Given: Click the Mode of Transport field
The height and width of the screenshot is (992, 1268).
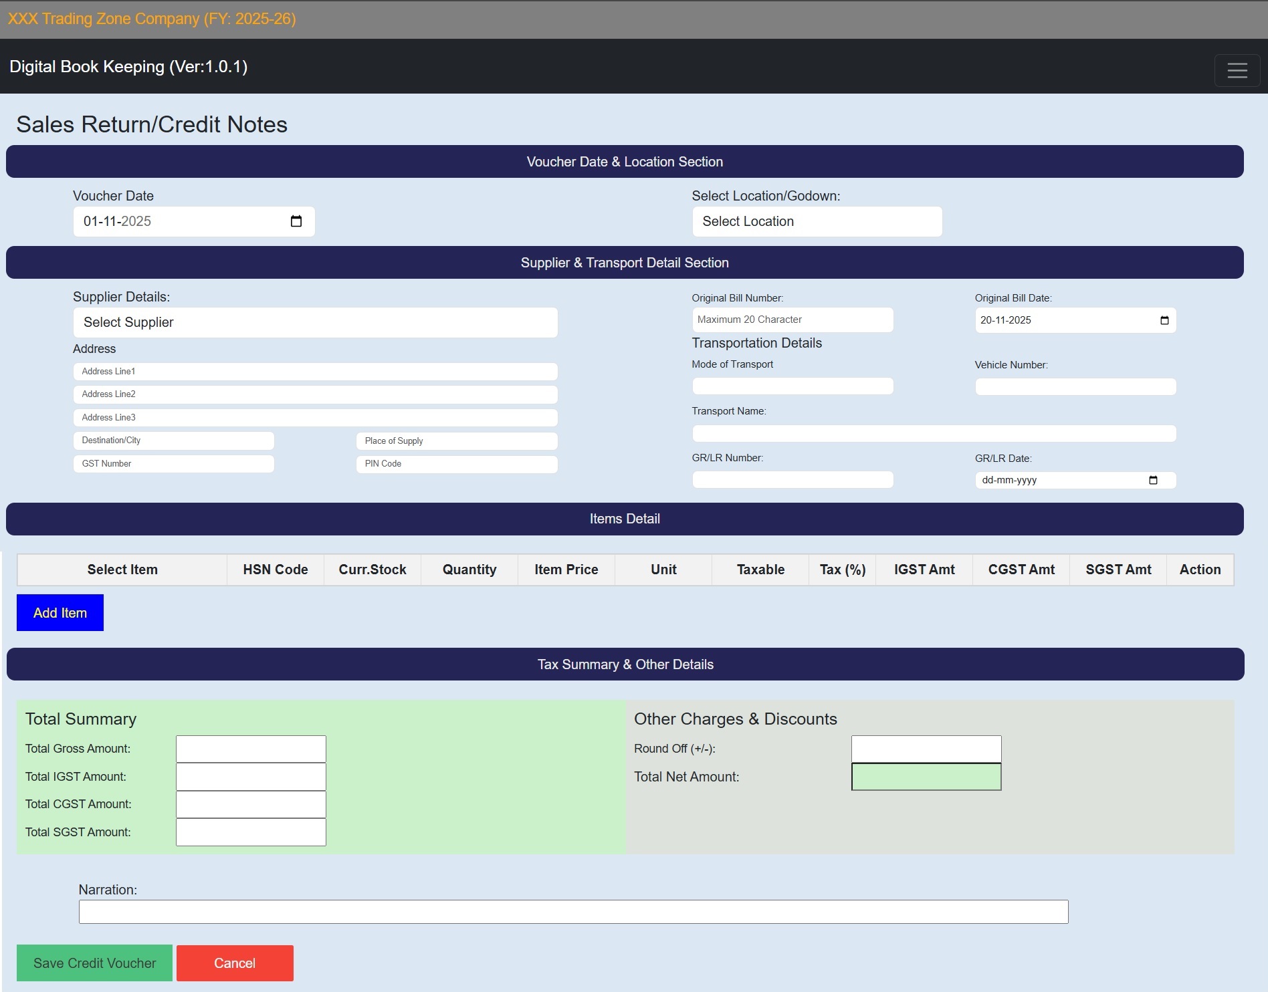Looking at the screenshot, I should [793, 386].
